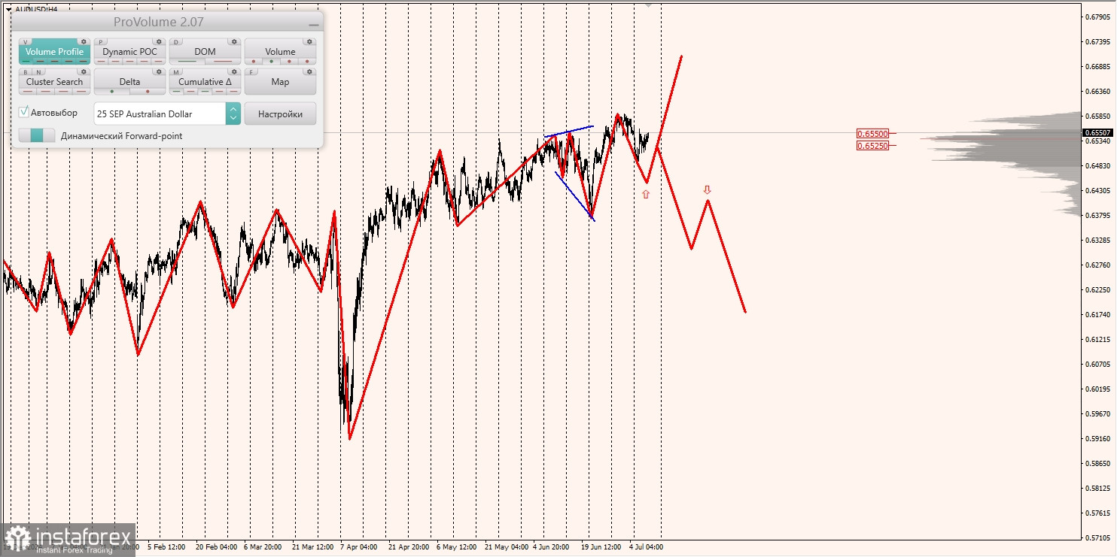1117x557 pixels.
Task: Open Cluster Search settings gear
Action: (x=84, y=72)
